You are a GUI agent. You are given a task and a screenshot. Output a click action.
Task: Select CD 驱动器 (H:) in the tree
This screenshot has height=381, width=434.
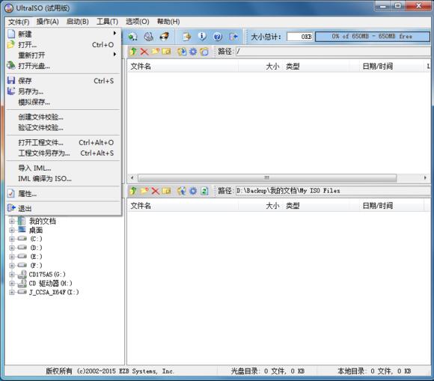[x=50, y=283]
